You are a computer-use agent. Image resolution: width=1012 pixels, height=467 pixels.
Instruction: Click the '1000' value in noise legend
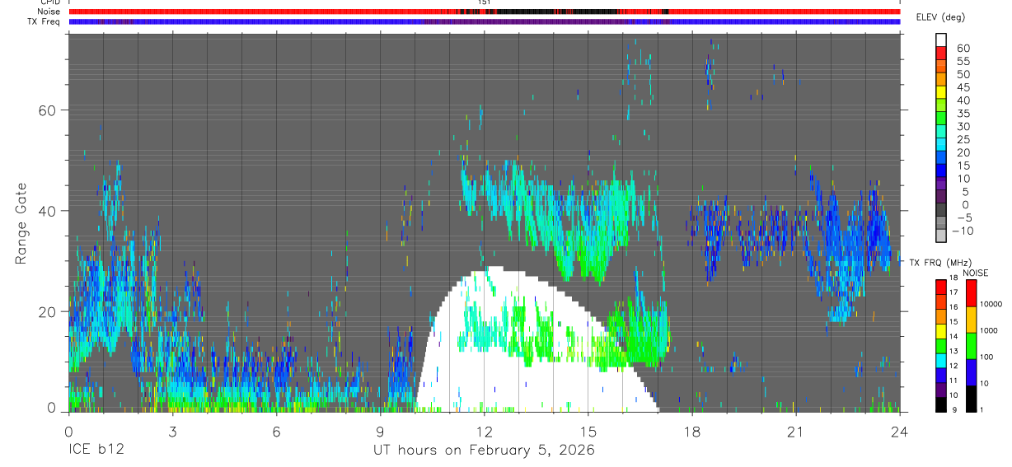point(988,331)
